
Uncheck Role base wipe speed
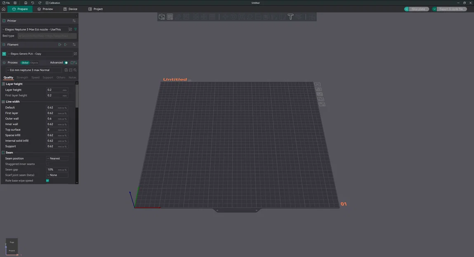click(47, 181)
